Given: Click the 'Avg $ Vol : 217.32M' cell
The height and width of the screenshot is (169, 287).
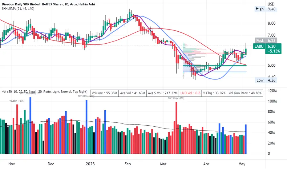Looking at the screenshot, I should click(163, 93).
